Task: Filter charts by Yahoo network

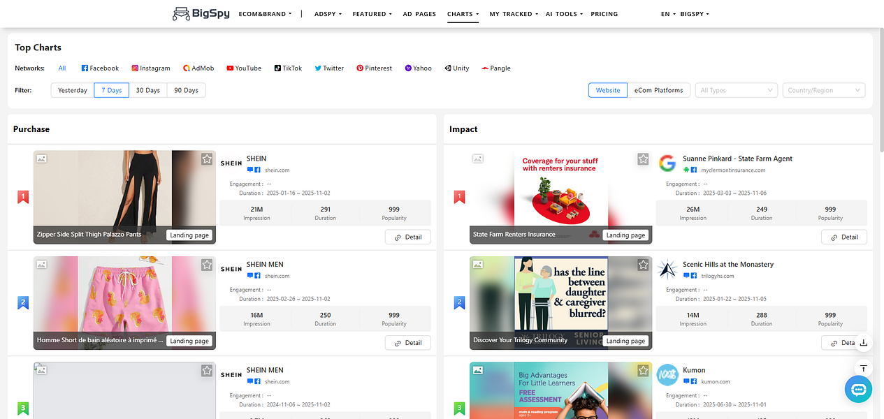Action: point(419,68)
